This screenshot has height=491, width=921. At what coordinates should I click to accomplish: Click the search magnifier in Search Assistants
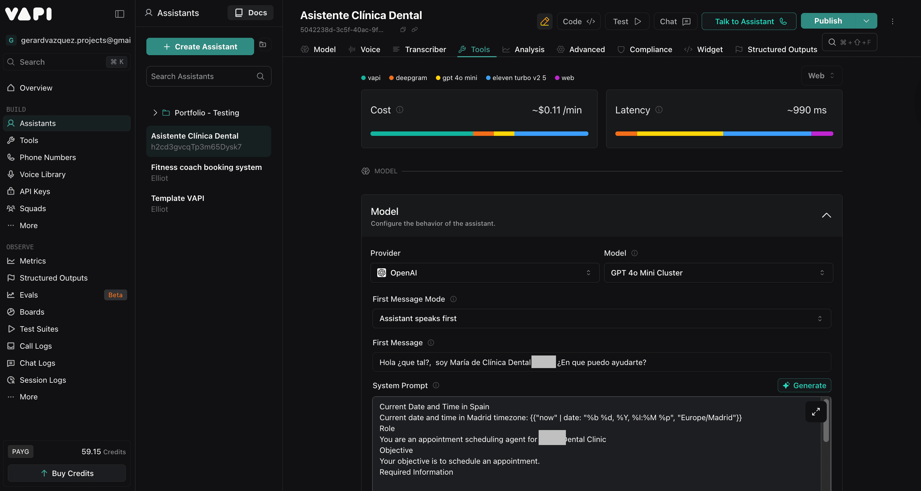[x=260, y=76]
